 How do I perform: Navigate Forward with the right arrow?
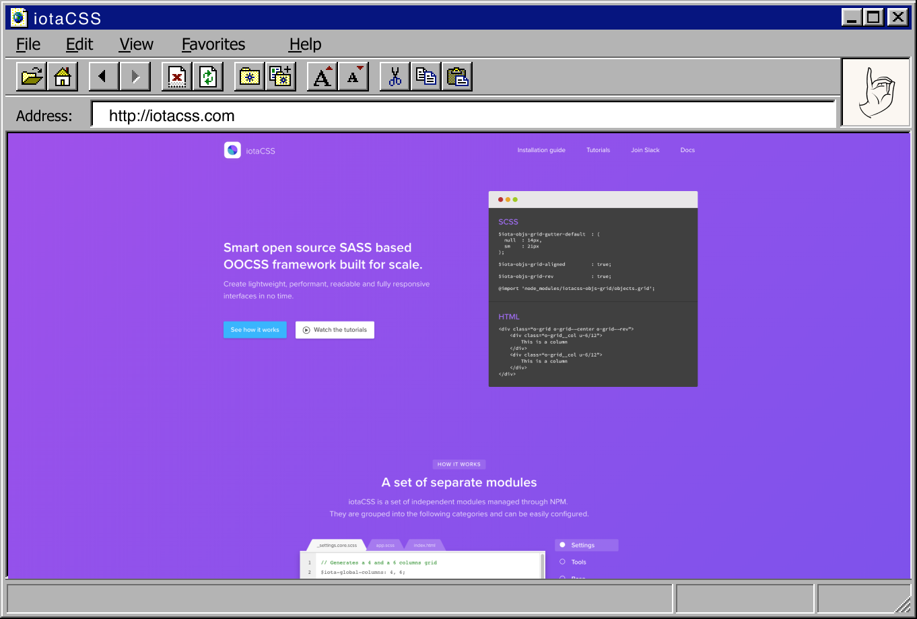(135, 77)
